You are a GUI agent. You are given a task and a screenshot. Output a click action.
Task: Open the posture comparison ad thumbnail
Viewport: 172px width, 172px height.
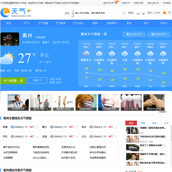[64, 102]
